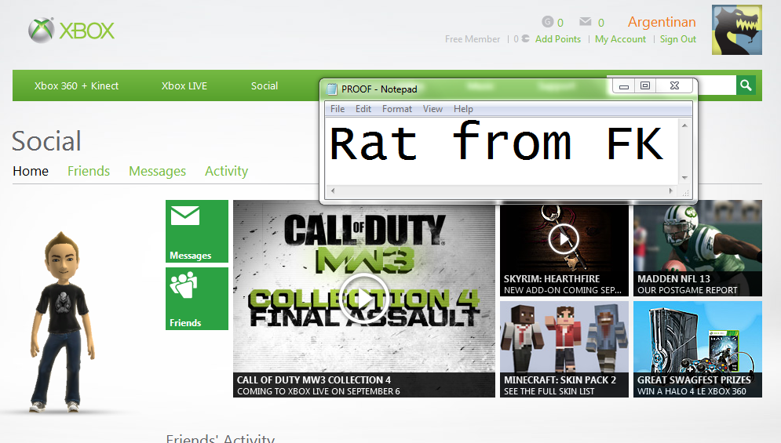Open Madden NFL 13 postgame report tile

[697, 249]
